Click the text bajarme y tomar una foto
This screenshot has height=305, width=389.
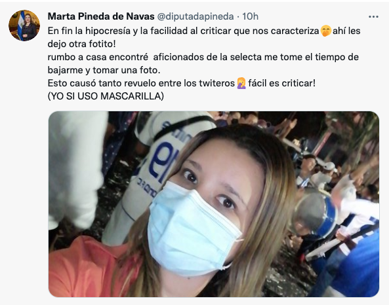pos(104,70)
